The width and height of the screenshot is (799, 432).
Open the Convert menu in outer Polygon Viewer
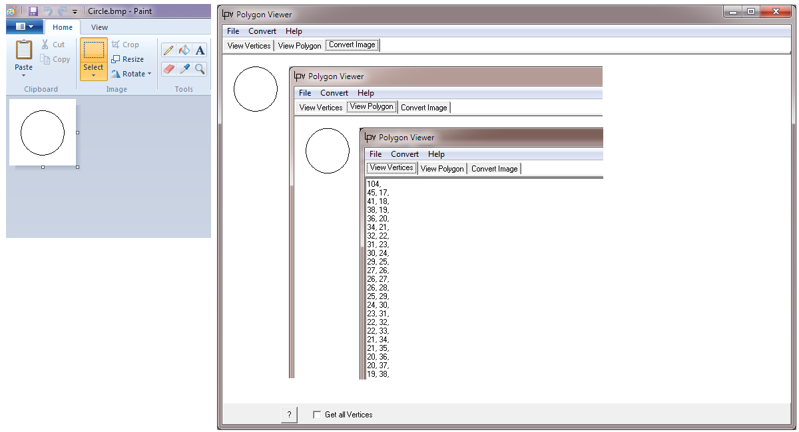pos(262,31)
